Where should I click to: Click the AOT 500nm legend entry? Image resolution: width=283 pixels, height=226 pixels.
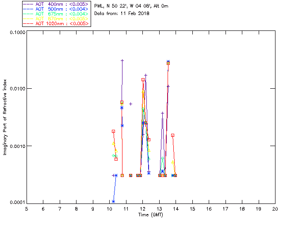tap(56, 9)
